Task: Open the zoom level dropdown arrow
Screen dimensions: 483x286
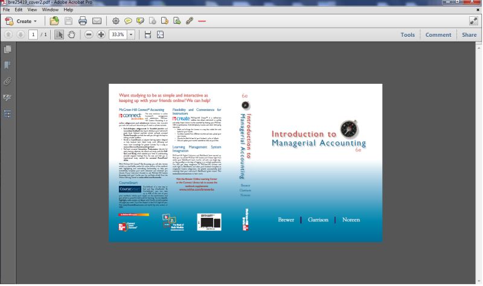Action: click(131, 34)
